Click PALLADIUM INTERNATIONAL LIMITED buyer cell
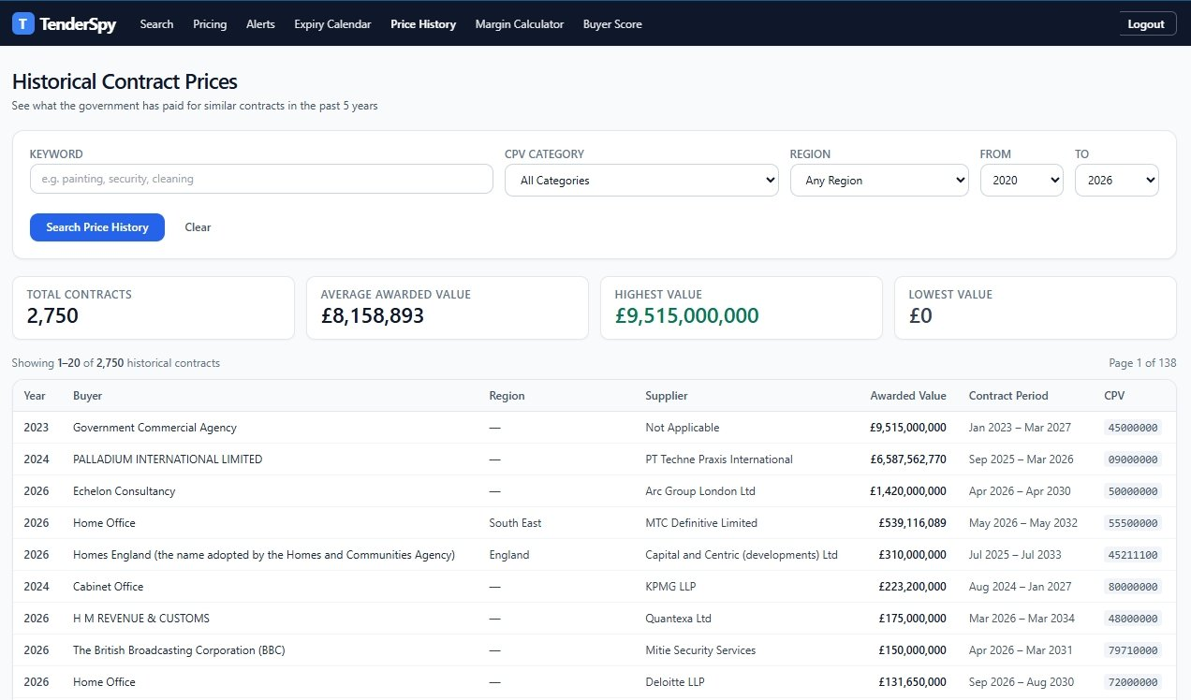 (168, 459)
